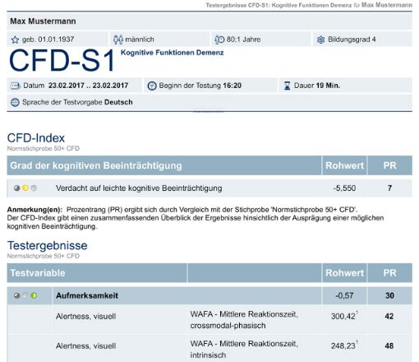Click the Alertness visuell intrinsisch row
Screen dimensions: 419x362
point(209,349)
